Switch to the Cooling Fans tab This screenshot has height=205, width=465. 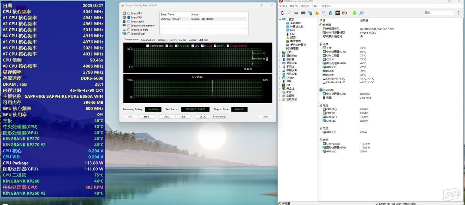pyautogui.click(x=148, y=40)
